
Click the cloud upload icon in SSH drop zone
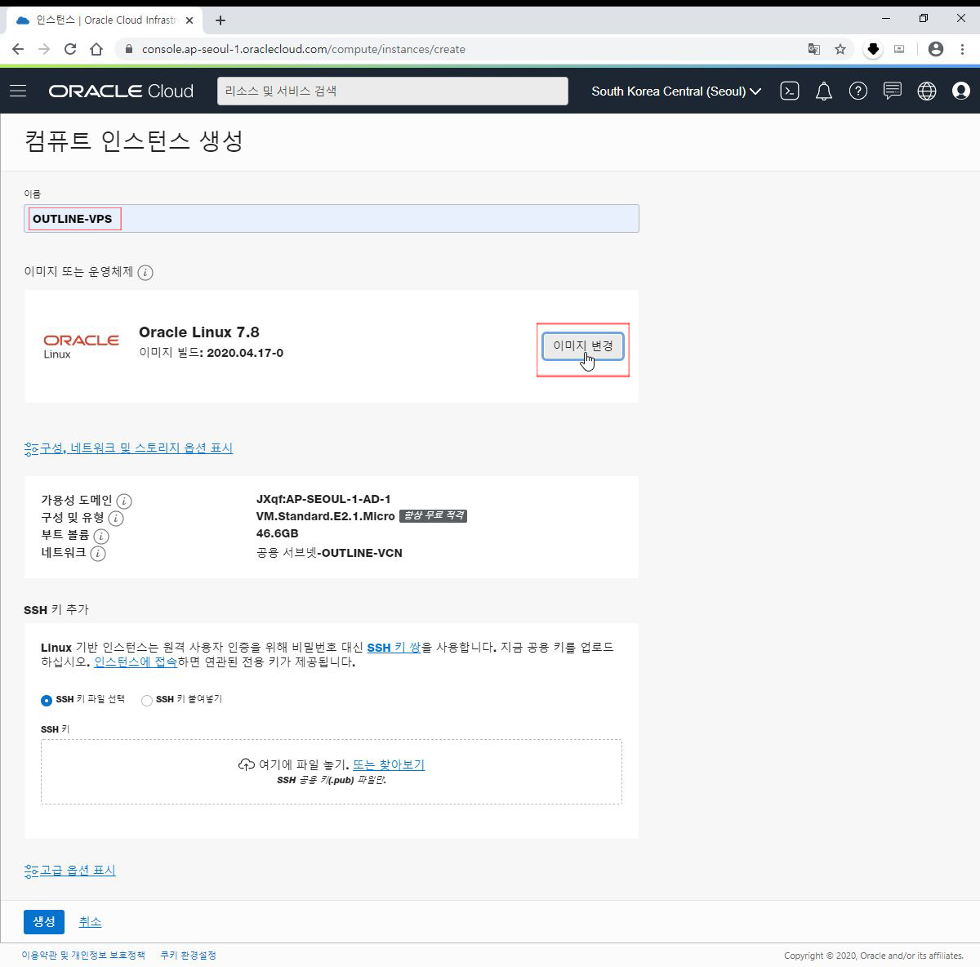pyautogui.click(x=247, y=764)
